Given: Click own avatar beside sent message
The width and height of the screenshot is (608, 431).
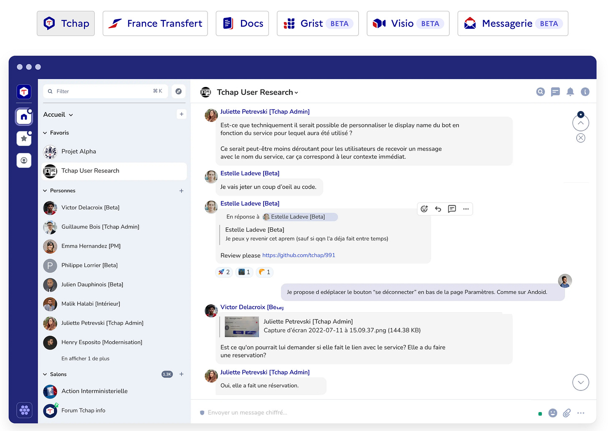Looking at the screenshot, I should pyautogui.click(x=565, y=281).
